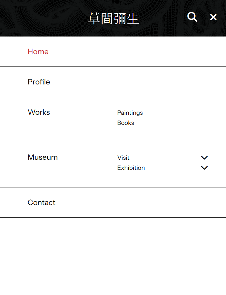Expand the Visit submenu chevron
This screenshot has width=226, height=295.
204,157
